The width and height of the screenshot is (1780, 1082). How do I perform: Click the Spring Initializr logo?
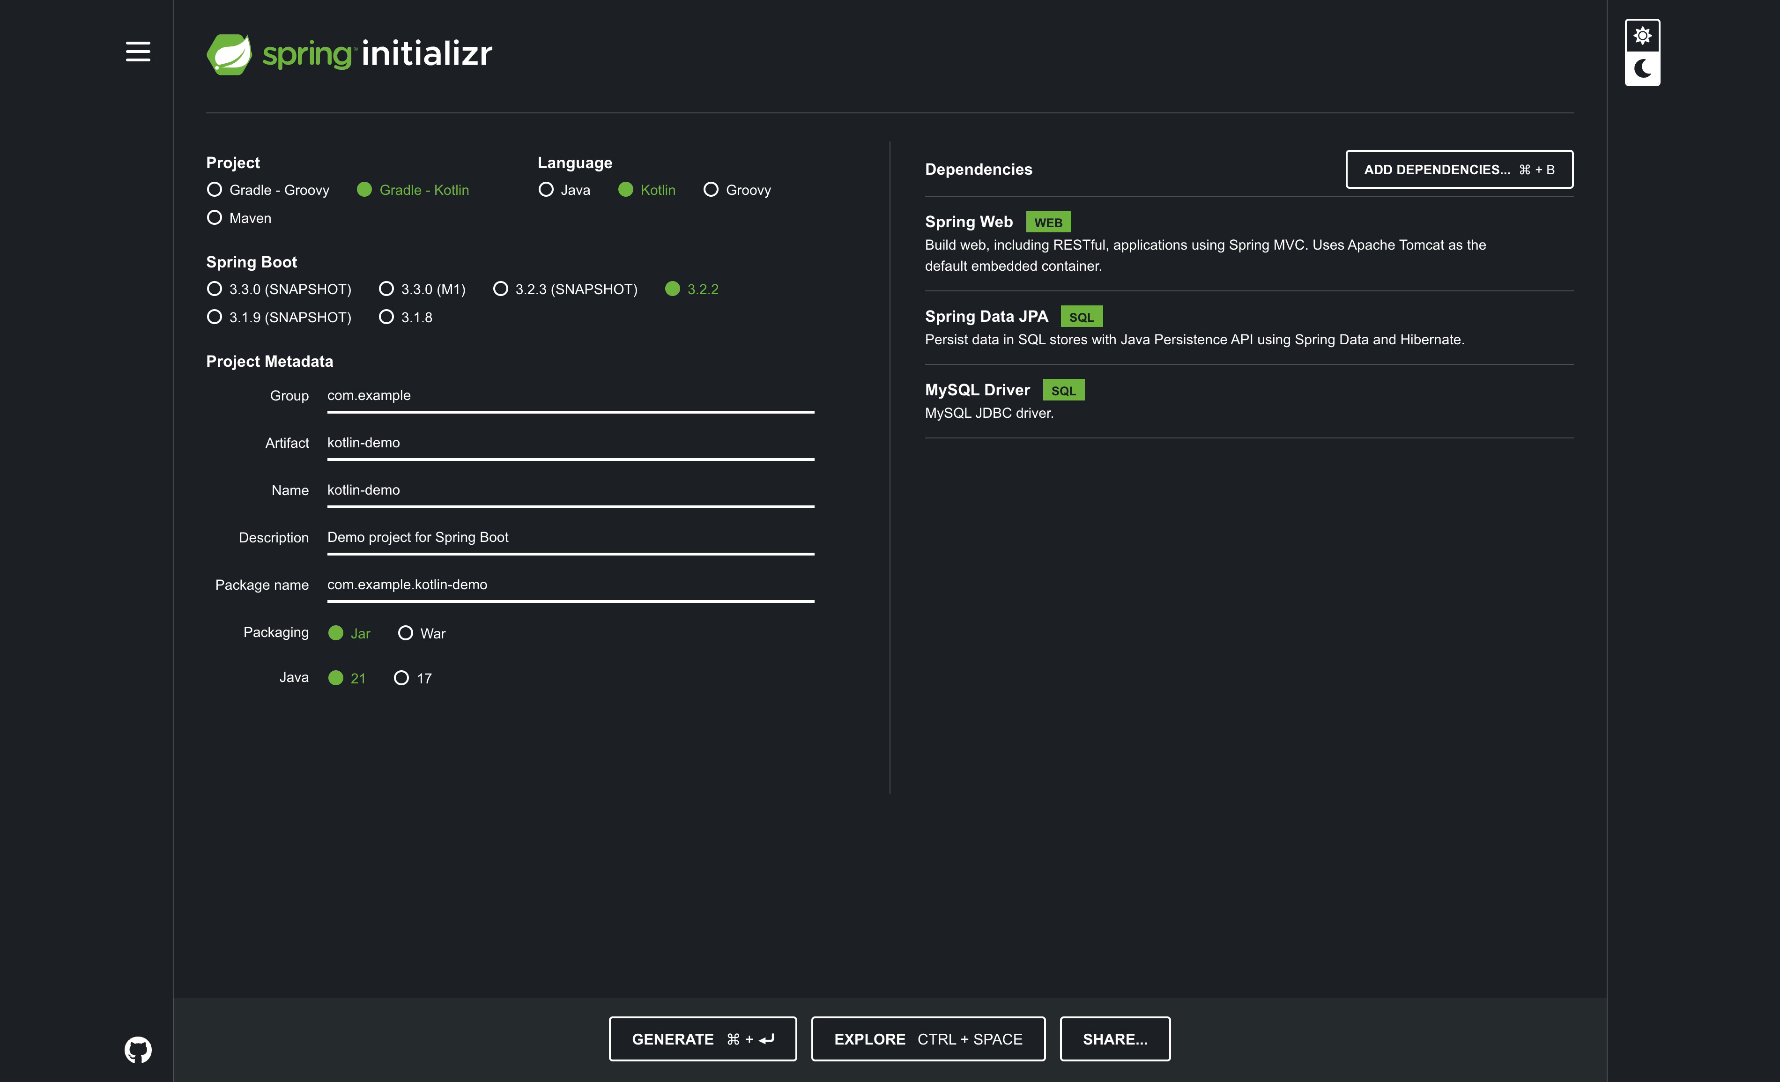click(x=349, y=53)
